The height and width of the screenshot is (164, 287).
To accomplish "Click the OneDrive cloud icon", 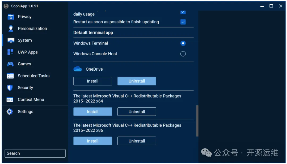I will pos(78,69).
